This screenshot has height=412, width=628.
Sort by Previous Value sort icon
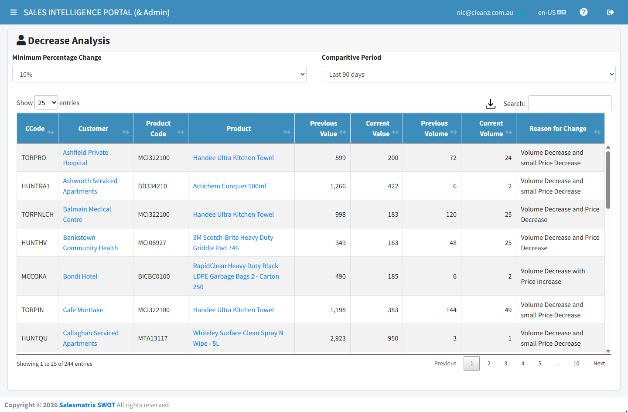coord(343,132)
